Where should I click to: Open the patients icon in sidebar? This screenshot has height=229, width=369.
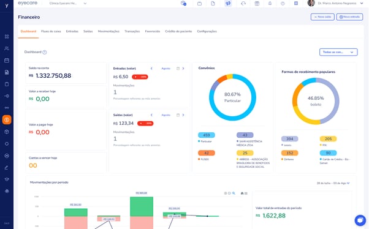7,48
